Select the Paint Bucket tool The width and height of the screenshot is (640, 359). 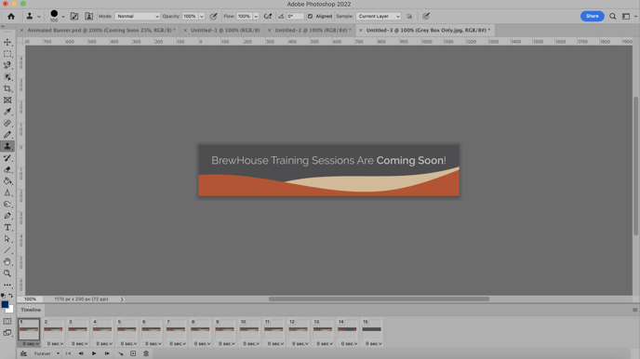tap(7, 181)
